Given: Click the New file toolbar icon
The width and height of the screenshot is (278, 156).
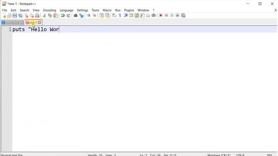Looking at the screenshot, I should (x=4, y=16).
